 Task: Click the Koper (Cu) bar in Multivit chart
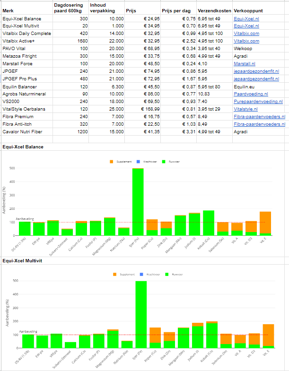point(155,338)
